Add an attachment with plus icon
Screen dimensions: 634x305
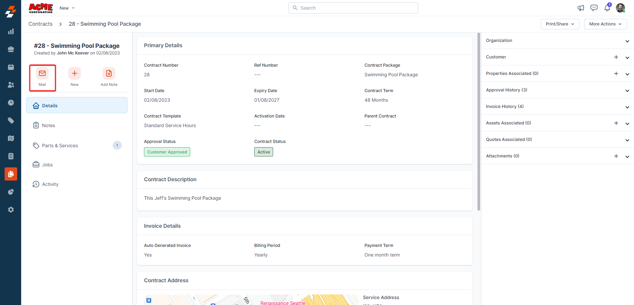[616, 156]
